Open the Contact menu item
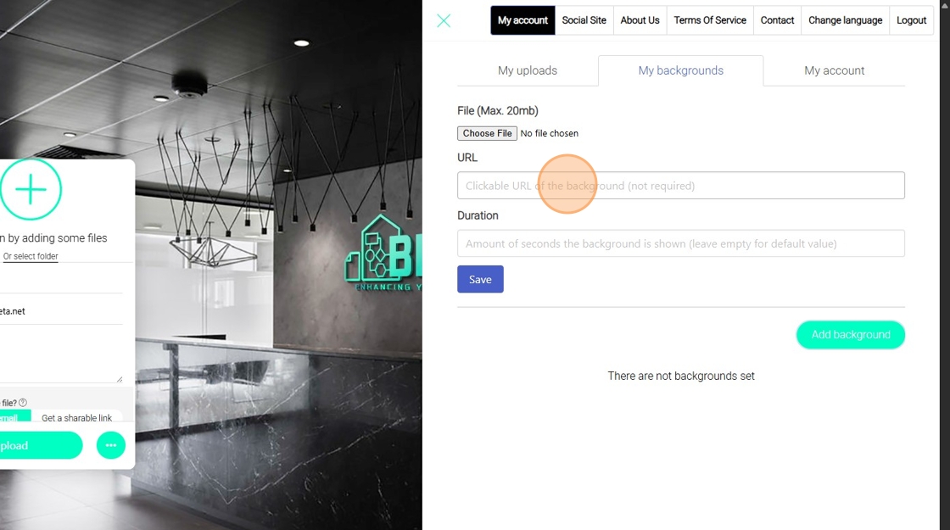This screenshot has height=530, width=950. point(777,20)
